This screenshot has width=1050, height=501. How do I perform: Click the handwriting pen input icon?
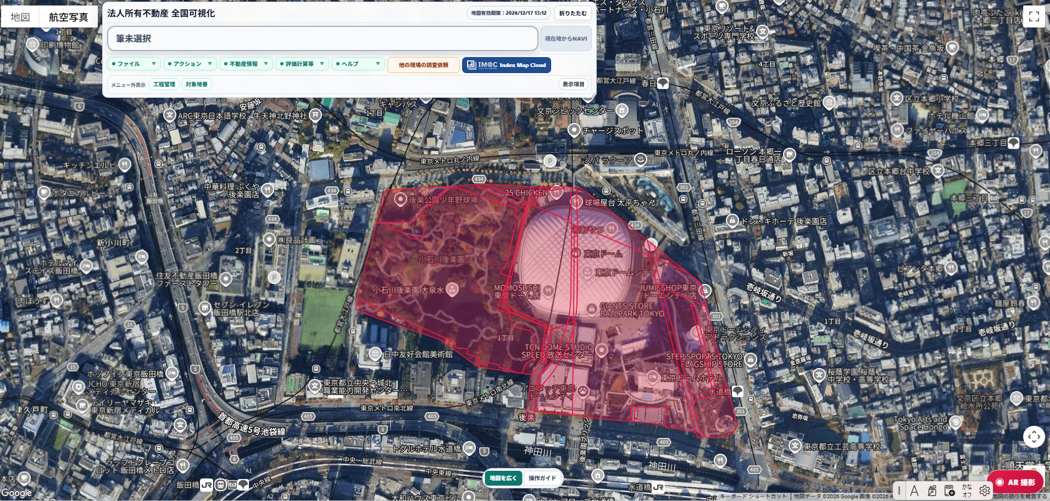point(932,491)
